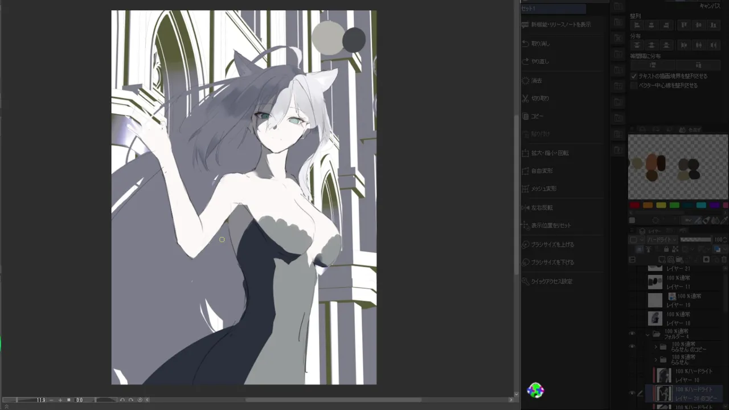Click the align vertical centers icon

(698, 25)
